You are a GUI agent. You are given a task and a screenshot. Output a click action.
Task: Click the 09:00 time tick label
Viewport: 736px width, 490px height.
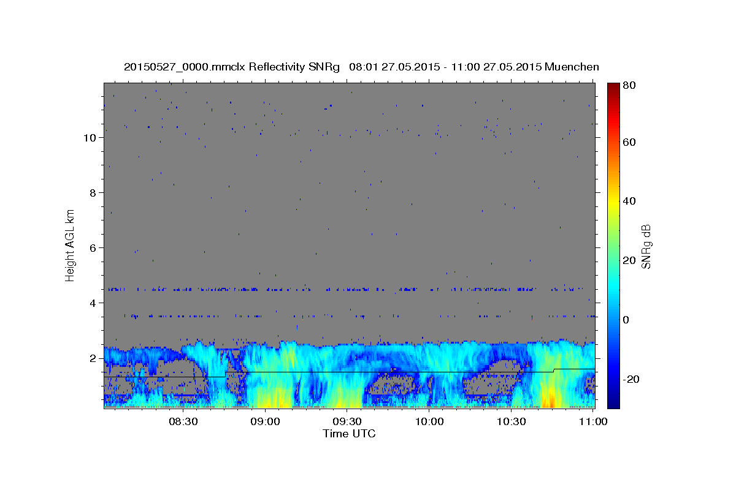[265, 421]
